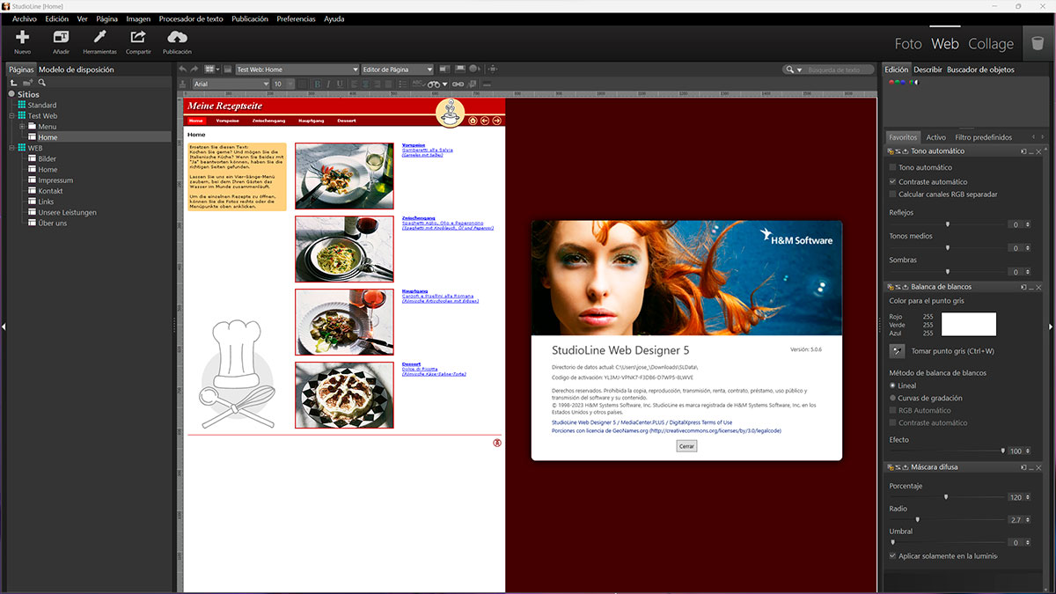Image resolution: width=1056 pixels, height=594 pixels.
Task: Toggle italic text formatting
Action: coord(328,84)
